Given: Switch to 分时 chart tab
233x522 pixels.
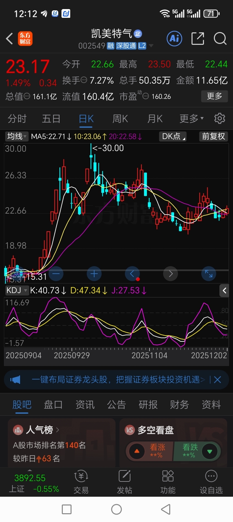Looking at the screenshot, I should [x=17, y=119].
